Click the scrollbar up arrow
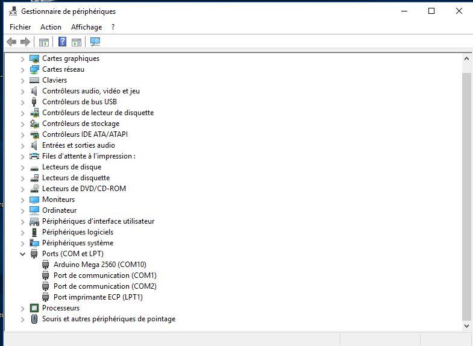The height and width of the screenshot is (346, 473). coord(466,58)
